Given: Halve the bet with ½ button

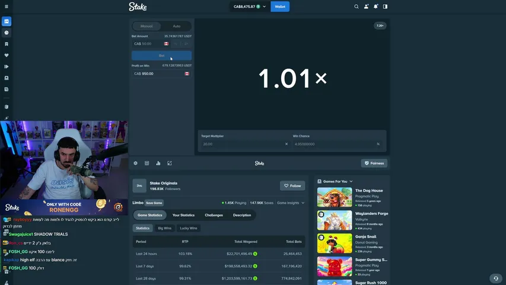Looking at the screenshot, I should pyautogui.click(x=176, y=43).
